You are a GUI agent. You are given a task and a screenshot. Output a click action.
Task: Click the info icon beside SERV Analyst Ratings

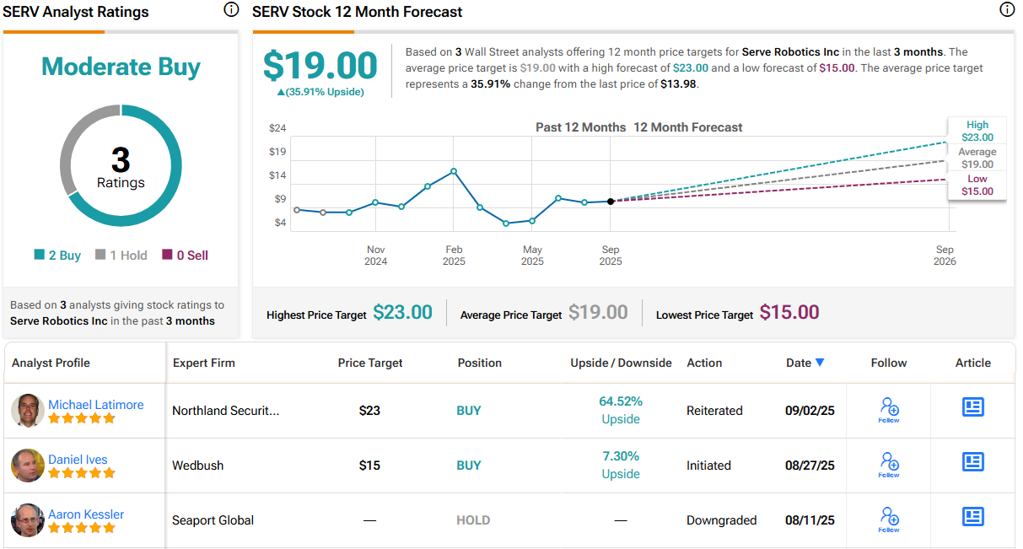point(231,10)
